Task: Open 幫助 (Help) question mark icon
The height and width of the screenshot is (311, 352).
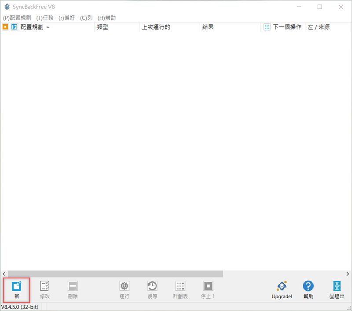Action: pos(308,286)
